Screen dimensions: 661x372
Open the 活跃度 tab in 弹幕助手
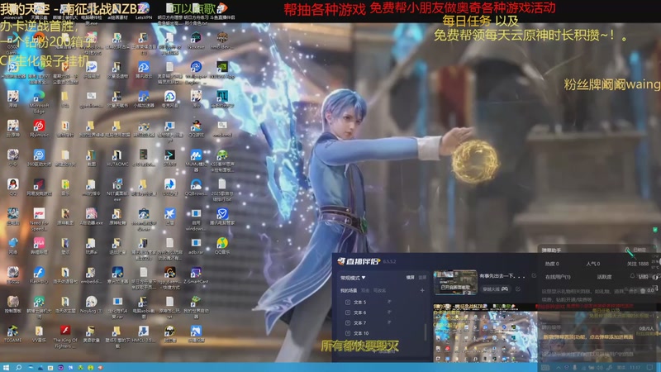pos(604,277)
